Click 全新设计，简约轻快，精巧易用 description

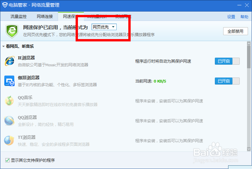pyautogui.click(x=46, y=125)
